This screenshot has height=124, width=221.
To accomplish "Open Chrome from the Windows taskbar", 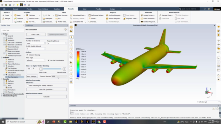I will 99,122.
